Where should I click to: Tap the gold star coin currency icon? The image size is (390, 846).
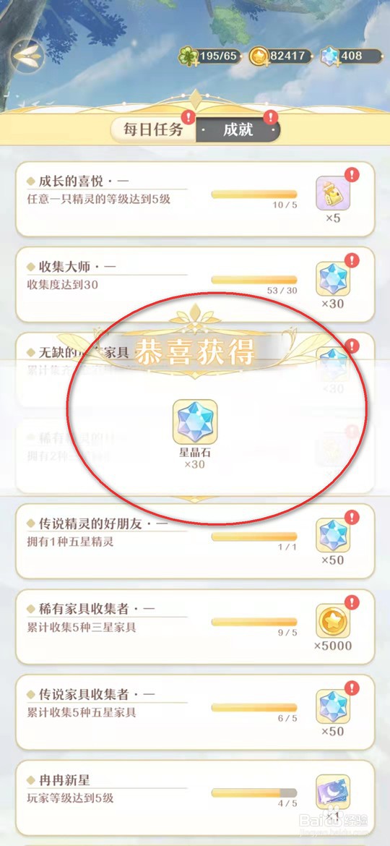pyautogui.click(x=258, y=56)
